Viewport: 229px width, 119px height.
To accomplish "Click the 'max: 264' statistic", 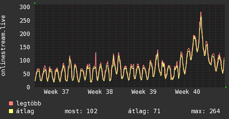I will [x=205, y=111].
